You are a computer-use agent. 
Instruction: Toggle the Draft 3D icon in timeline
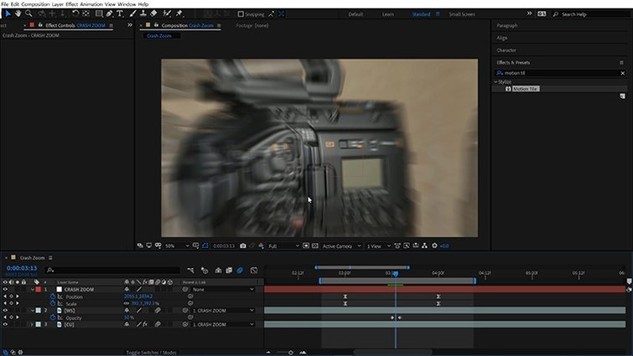click(x=205, y=270)
